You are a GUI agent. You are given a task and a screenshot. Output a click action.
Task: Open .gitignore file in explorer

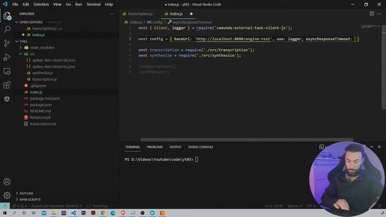pos(38,86)
